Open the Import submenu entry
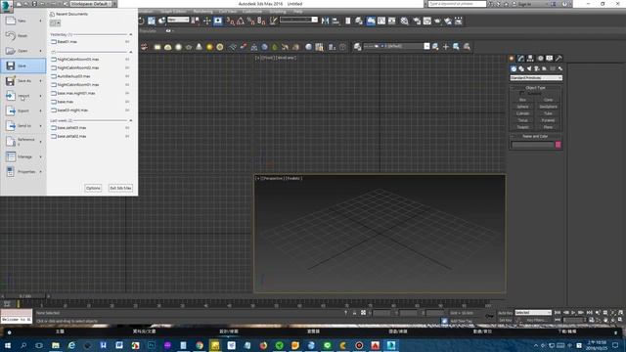Image resolution: width=626 pixels, height=352 pixels. click(23, 96)
